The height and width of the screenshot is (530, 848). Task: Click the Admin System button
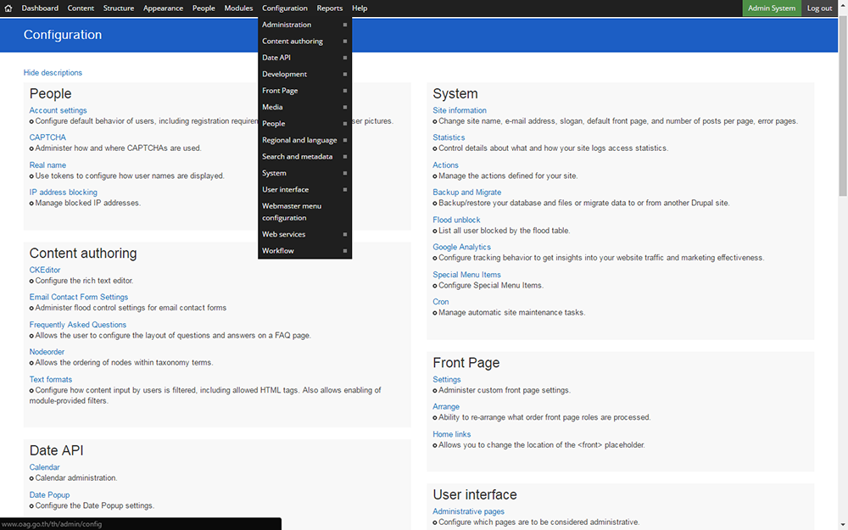772,8
